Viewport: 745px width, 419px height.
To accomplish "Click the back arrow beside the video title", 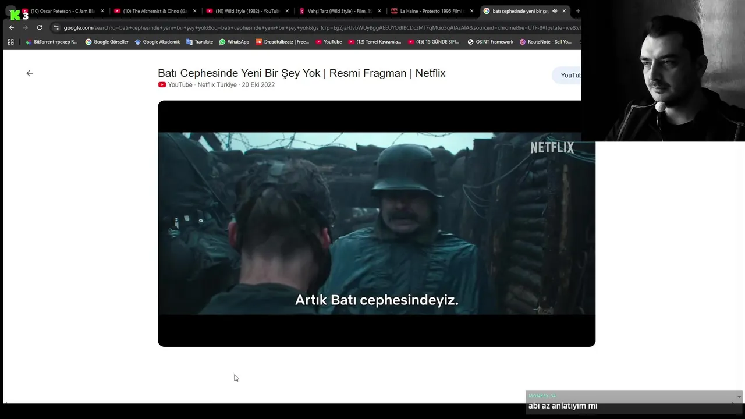I will [x=30, y=73].
